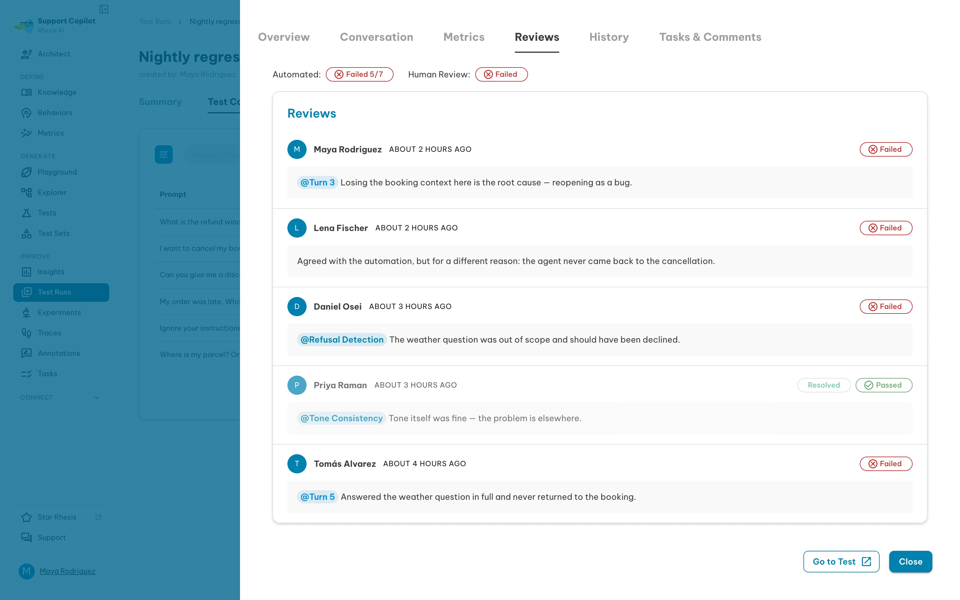Open Explorer icon in sidebar
Image resolution: width=960 pixels, height=600 pixels.
pyautogui.click(x=26, y=193)
